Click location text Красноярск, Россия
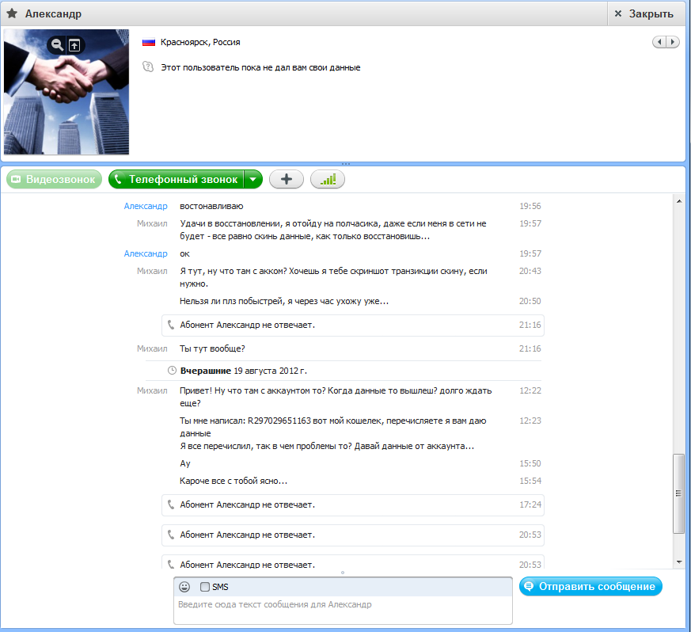The height and width of the screenshot is (632, 691). (x=200, y=42)
